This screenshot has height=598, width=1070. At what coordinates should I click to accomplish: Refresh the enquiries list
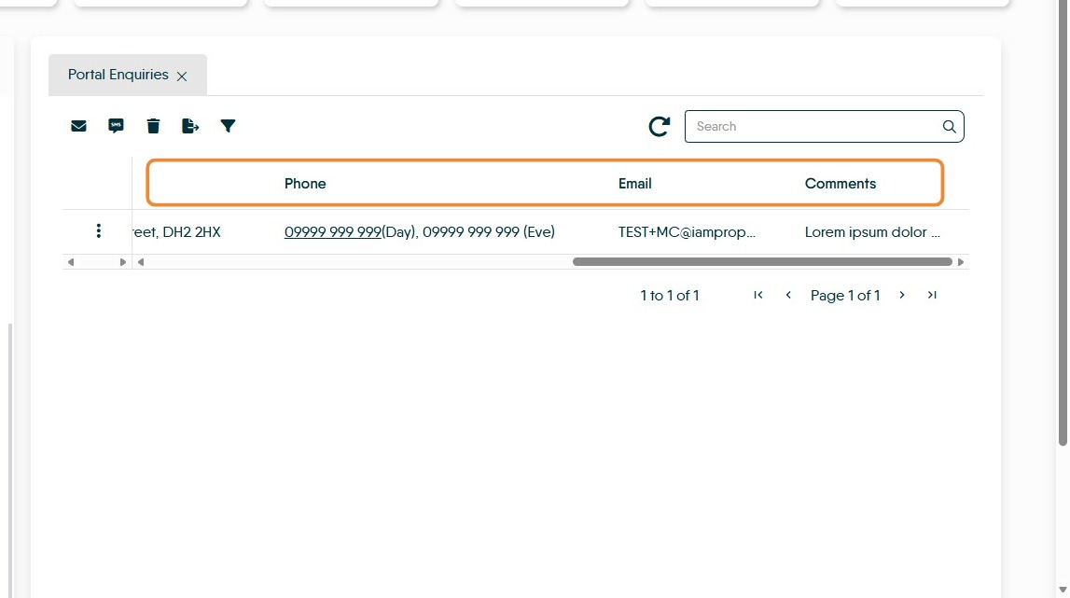point(660,126)
